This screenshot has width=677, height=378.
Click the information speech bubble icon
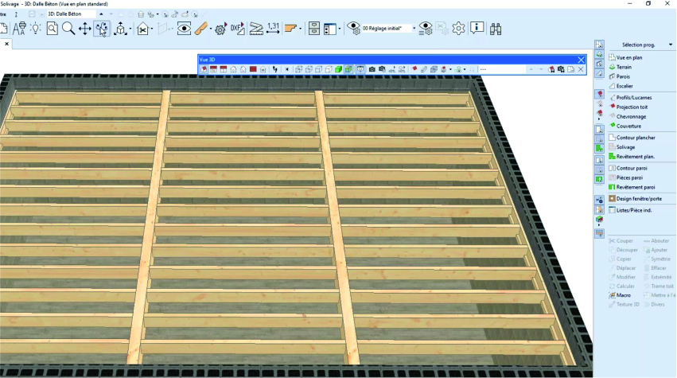pyautogui.click(x=477, y=29)
